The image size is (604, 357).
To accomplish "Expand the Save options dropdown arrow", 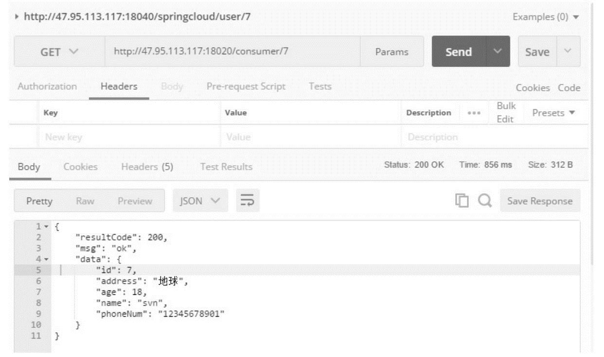I will click(x=571, y=51).
